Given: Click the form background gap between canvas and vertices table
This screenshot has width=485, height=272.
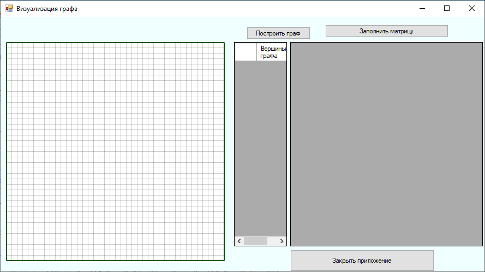Looking at the screenshot, I should (x=229, y=147).
